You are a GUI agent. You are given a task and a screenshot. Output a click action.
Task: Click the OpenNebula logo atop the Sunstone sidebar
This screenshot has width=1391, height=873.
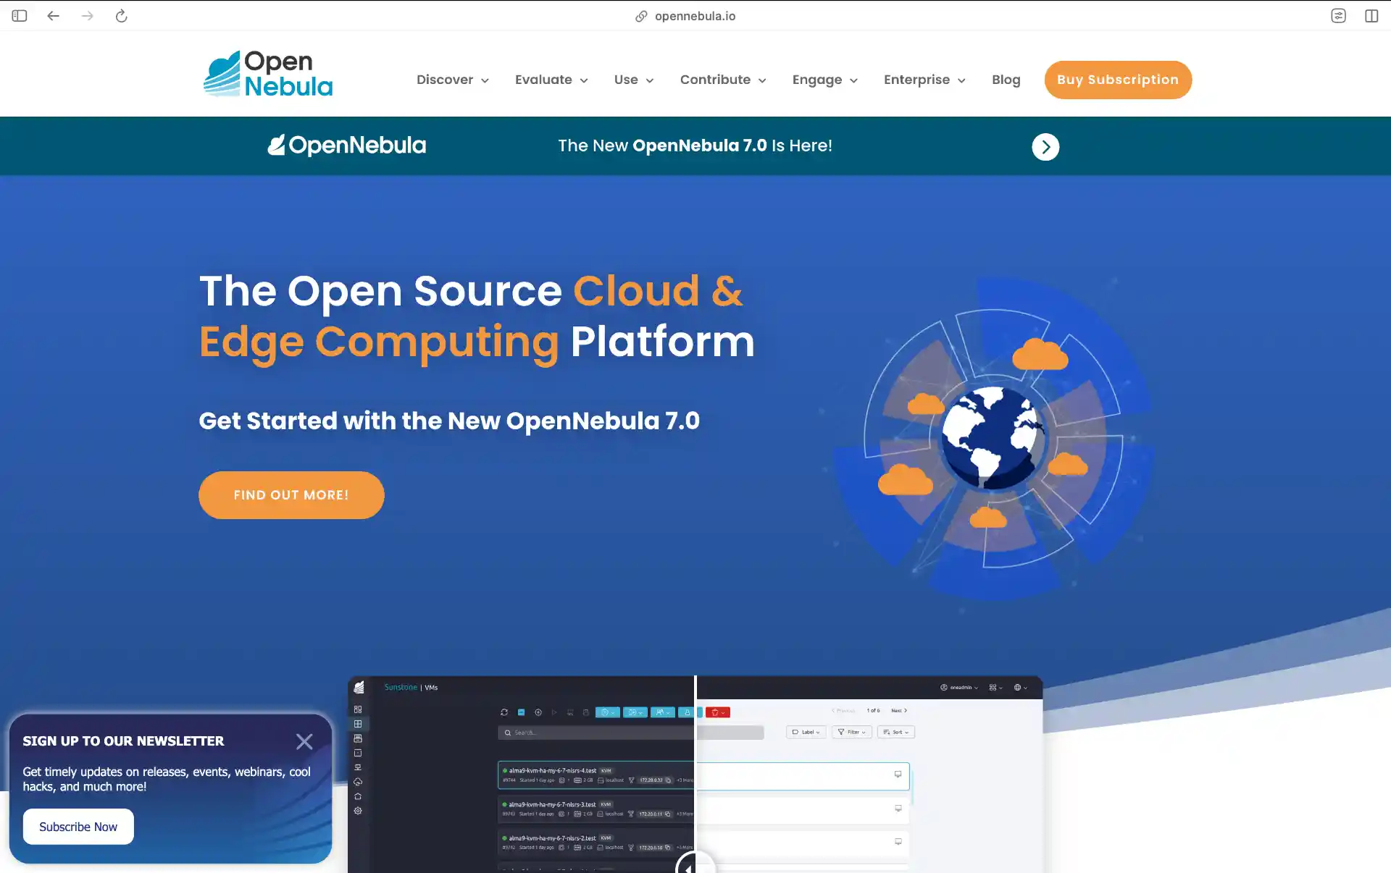point(360,687)
